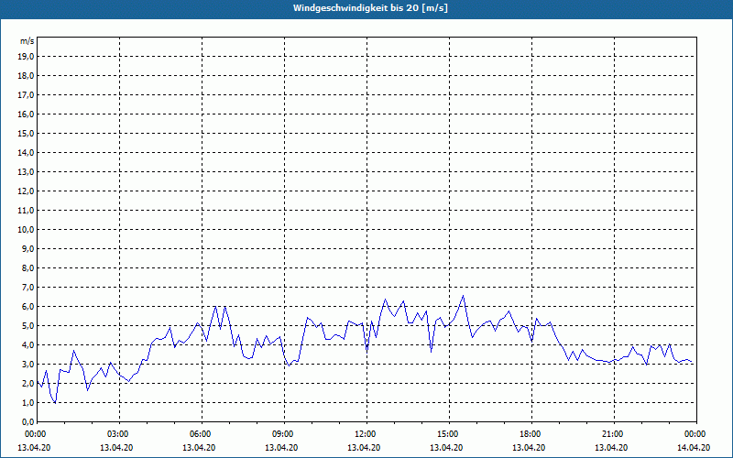Click the "6,0" y-axis label
This screenshot has height=458, width=733.
pos(27,307)
